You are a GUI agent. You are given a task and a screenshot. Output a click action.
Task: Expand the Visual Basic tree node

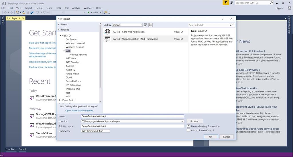(60, 100)
